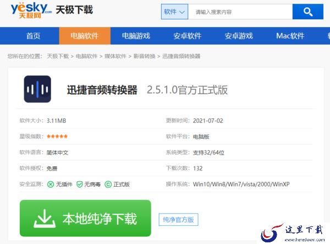Click the 3.11MB file size value
Image resolution: width=330 pixels, height=244 pixels.
pos(56,121)
